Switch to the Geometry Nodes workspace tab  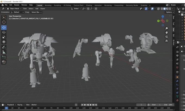(132, 5)
